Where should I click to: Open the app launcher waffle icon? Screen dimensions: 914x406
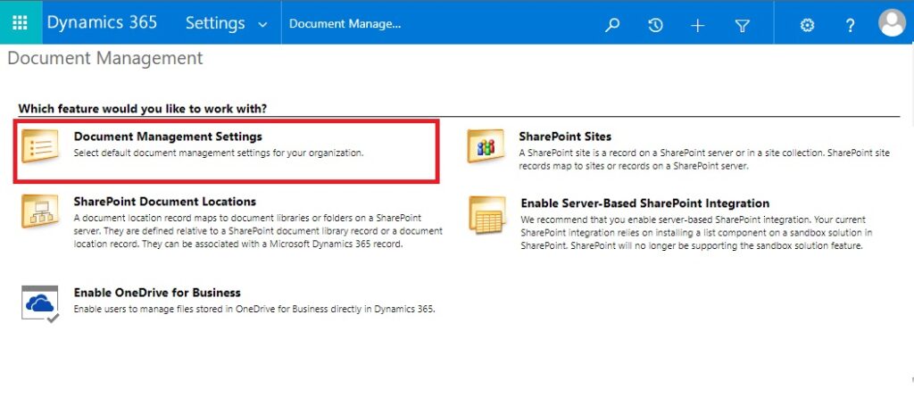[x=20, y=22]
